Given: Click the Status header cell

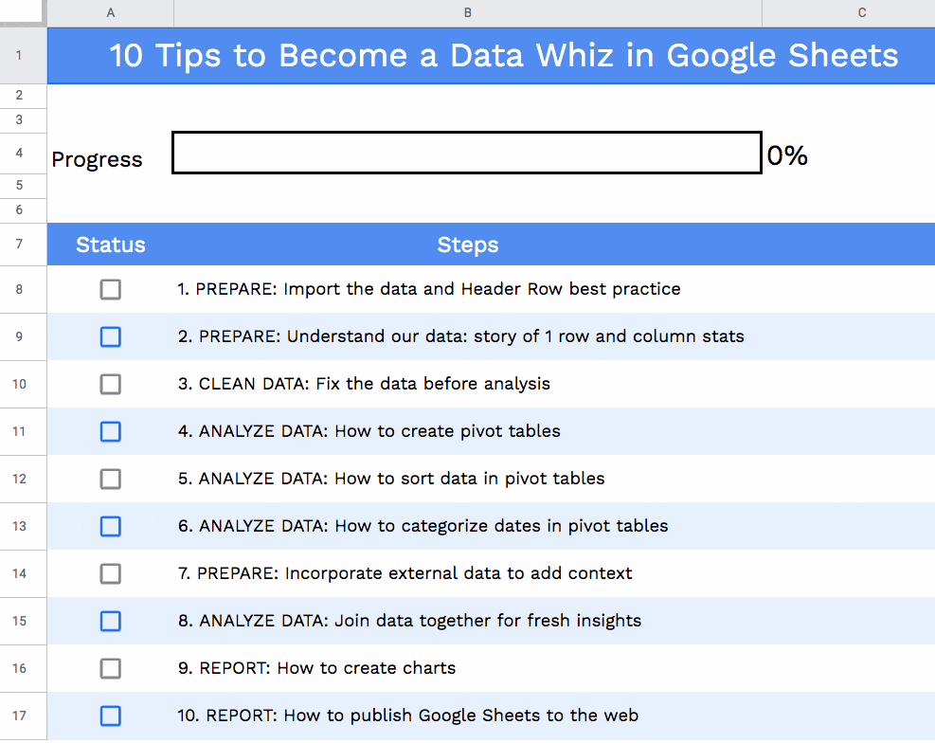Looking at the screenshot, I should tap(111, 245).
